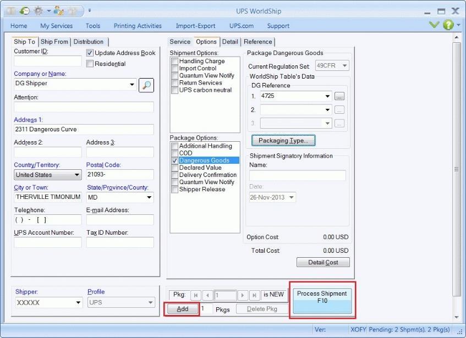Click the Delete Pkg button
This screenshot has width=466, height=338.
(x=262, y=309)
